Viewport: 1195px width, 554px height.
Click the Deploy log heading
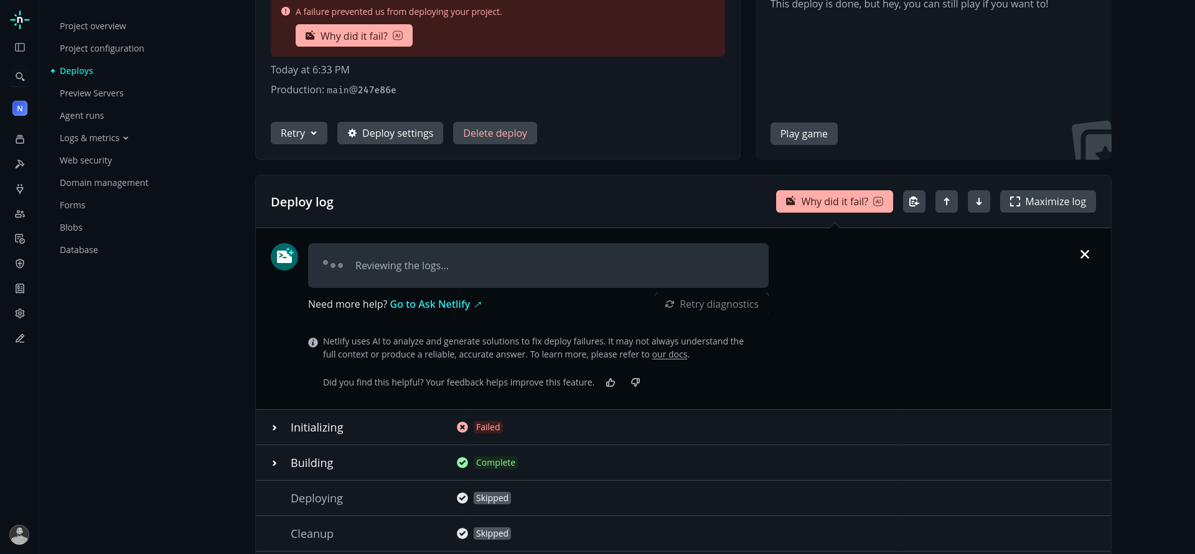pos(302,202)
